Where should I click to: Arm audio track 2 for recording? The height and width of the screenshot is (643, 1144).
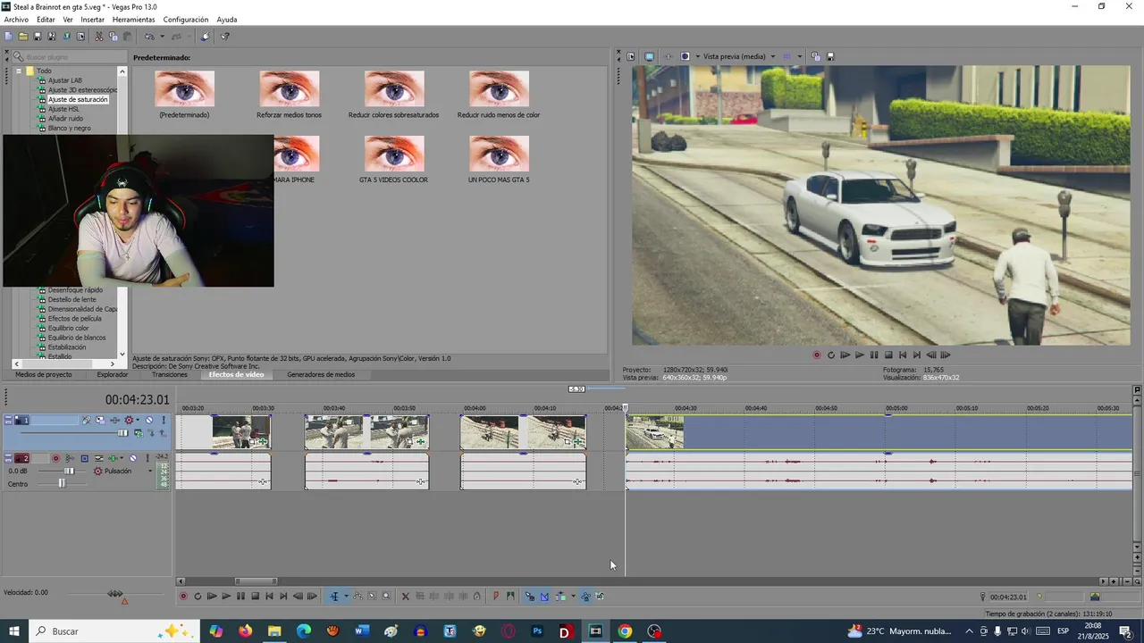(x=55, y=458)
